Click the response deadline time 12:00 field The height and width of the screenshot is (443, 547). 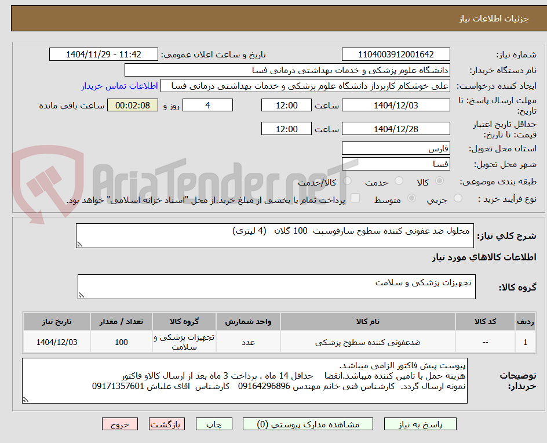coord(286,105)
